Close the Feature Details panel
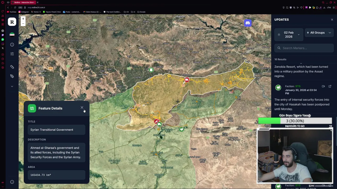 pyautogui.click(x=82, y=108)
